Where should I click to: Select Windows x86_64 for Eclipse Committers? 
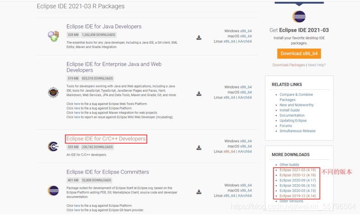point(246,185)
